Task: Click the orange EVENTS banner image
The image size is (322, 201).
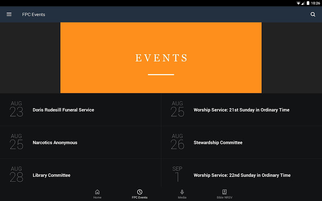Action: pyautogui.click(x=161, y=57)
